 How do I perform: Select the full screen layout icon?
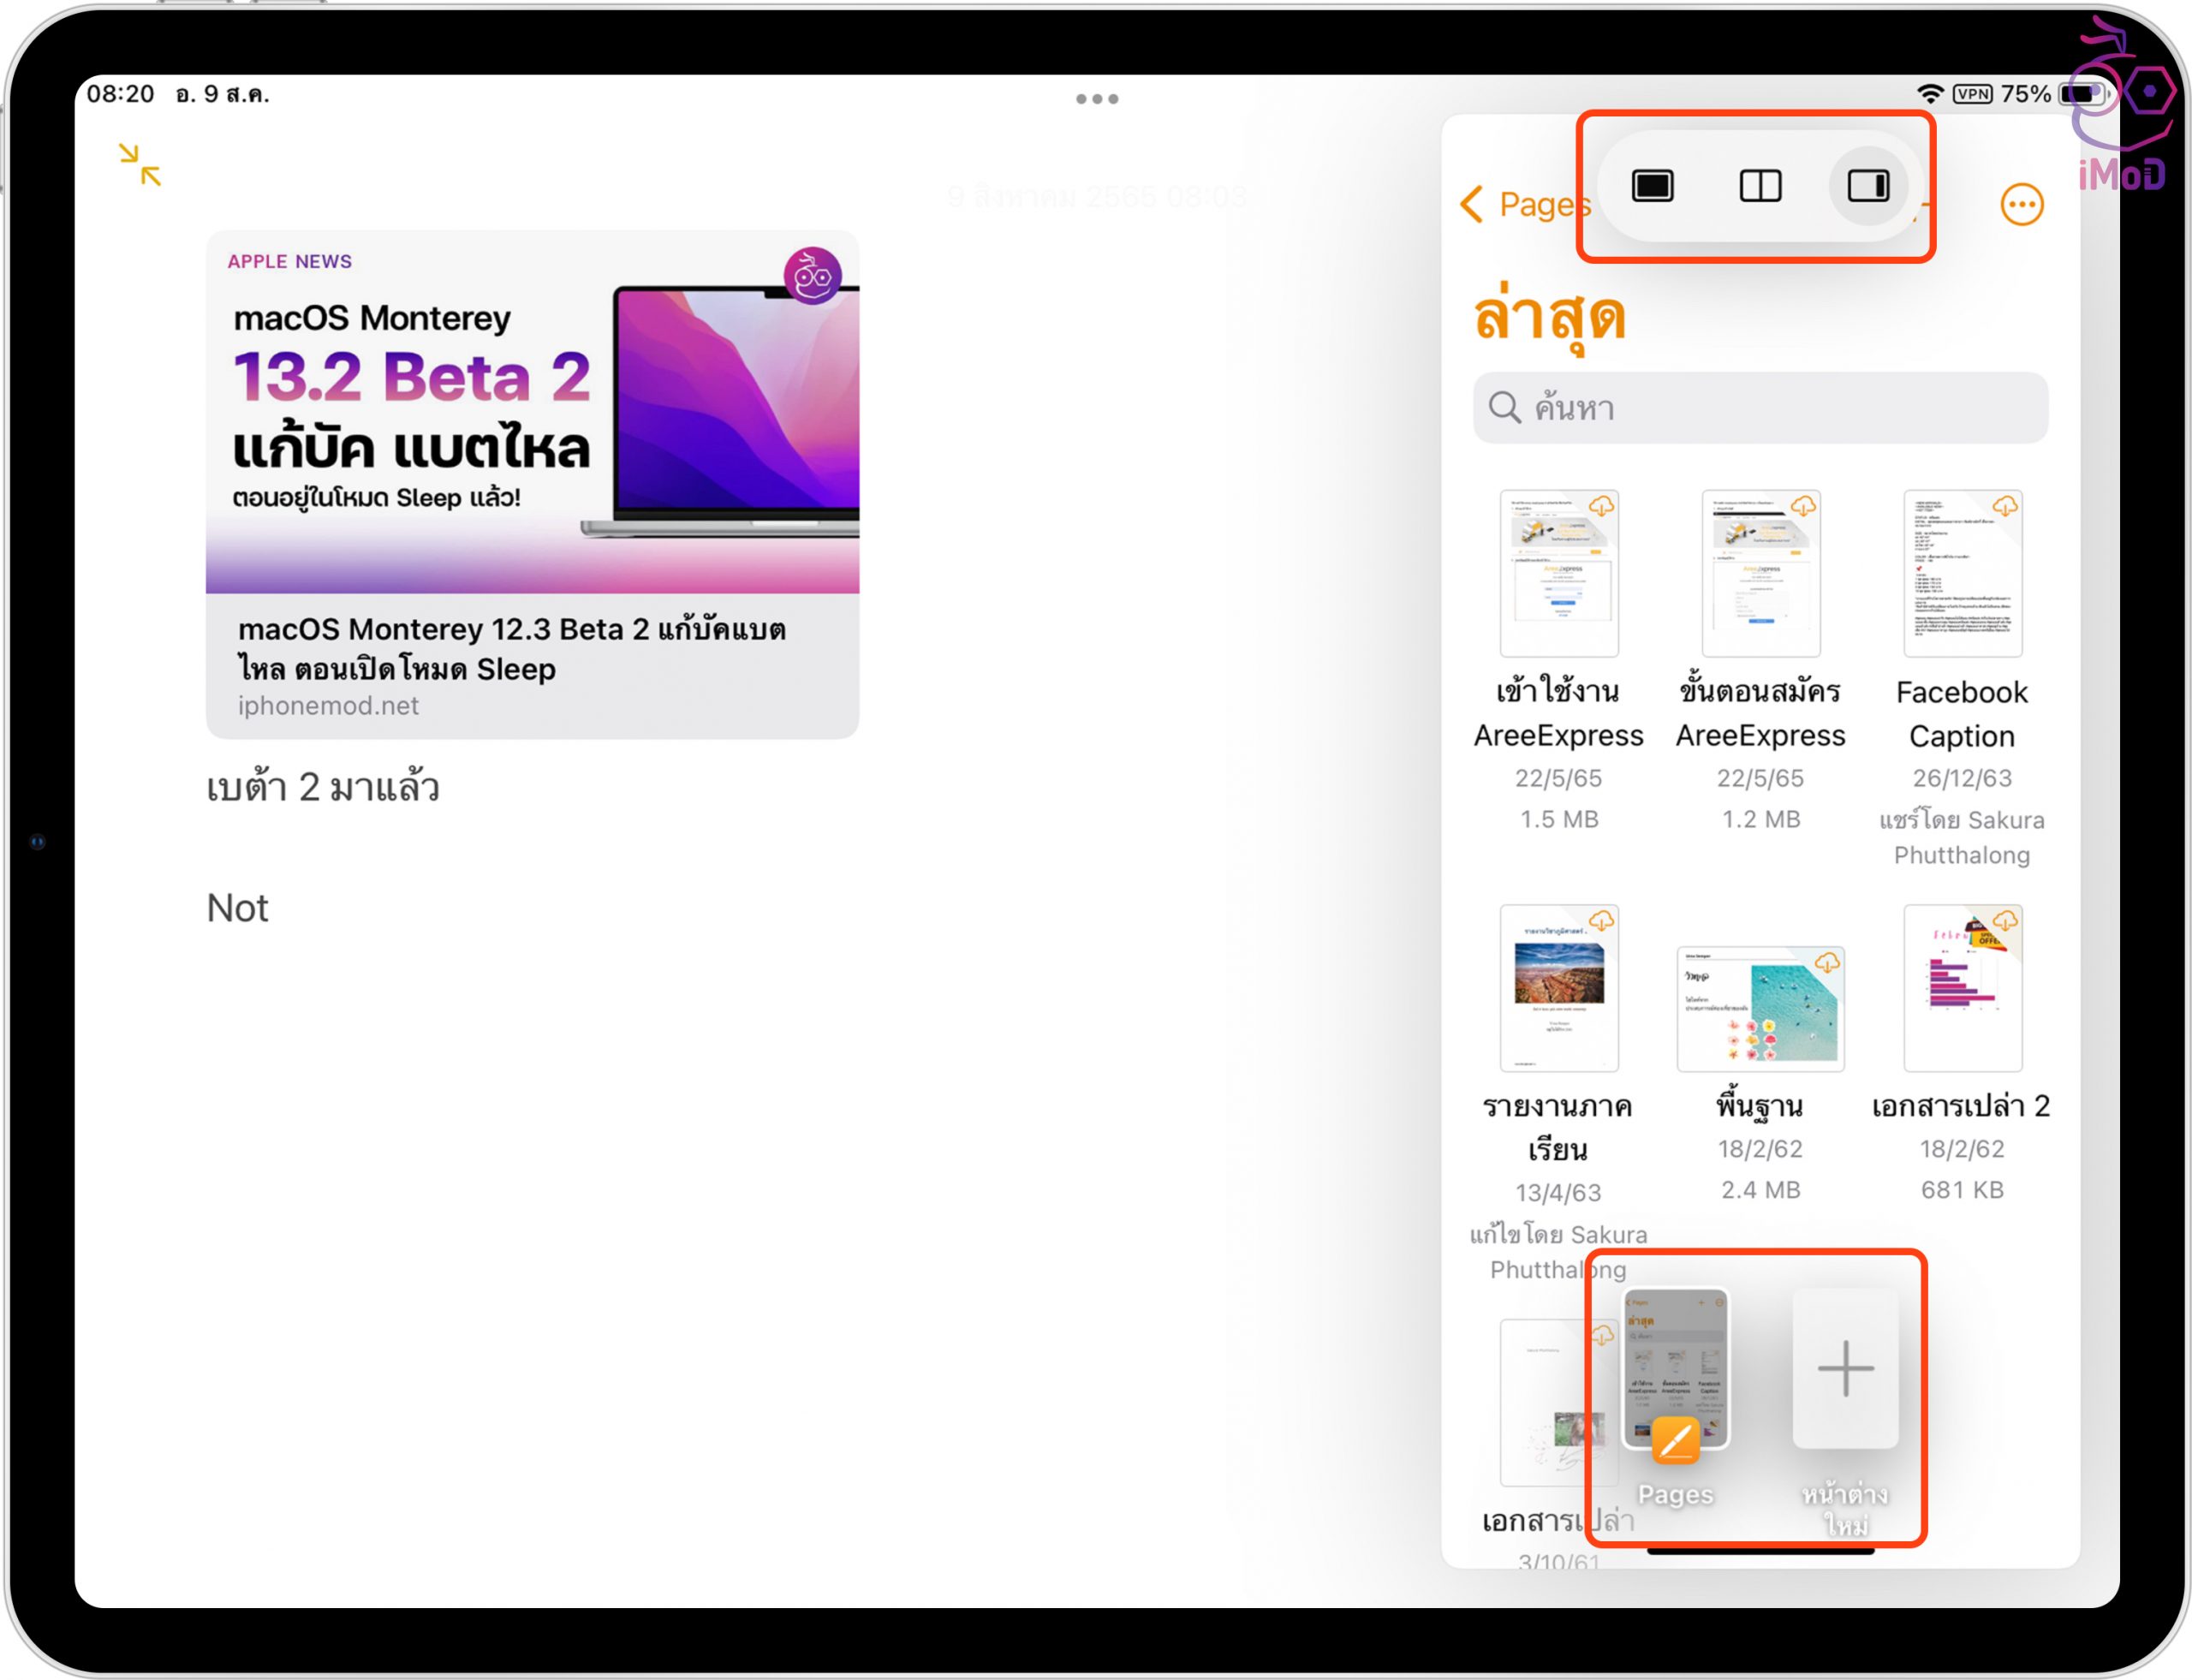(x=1652, y=186)
